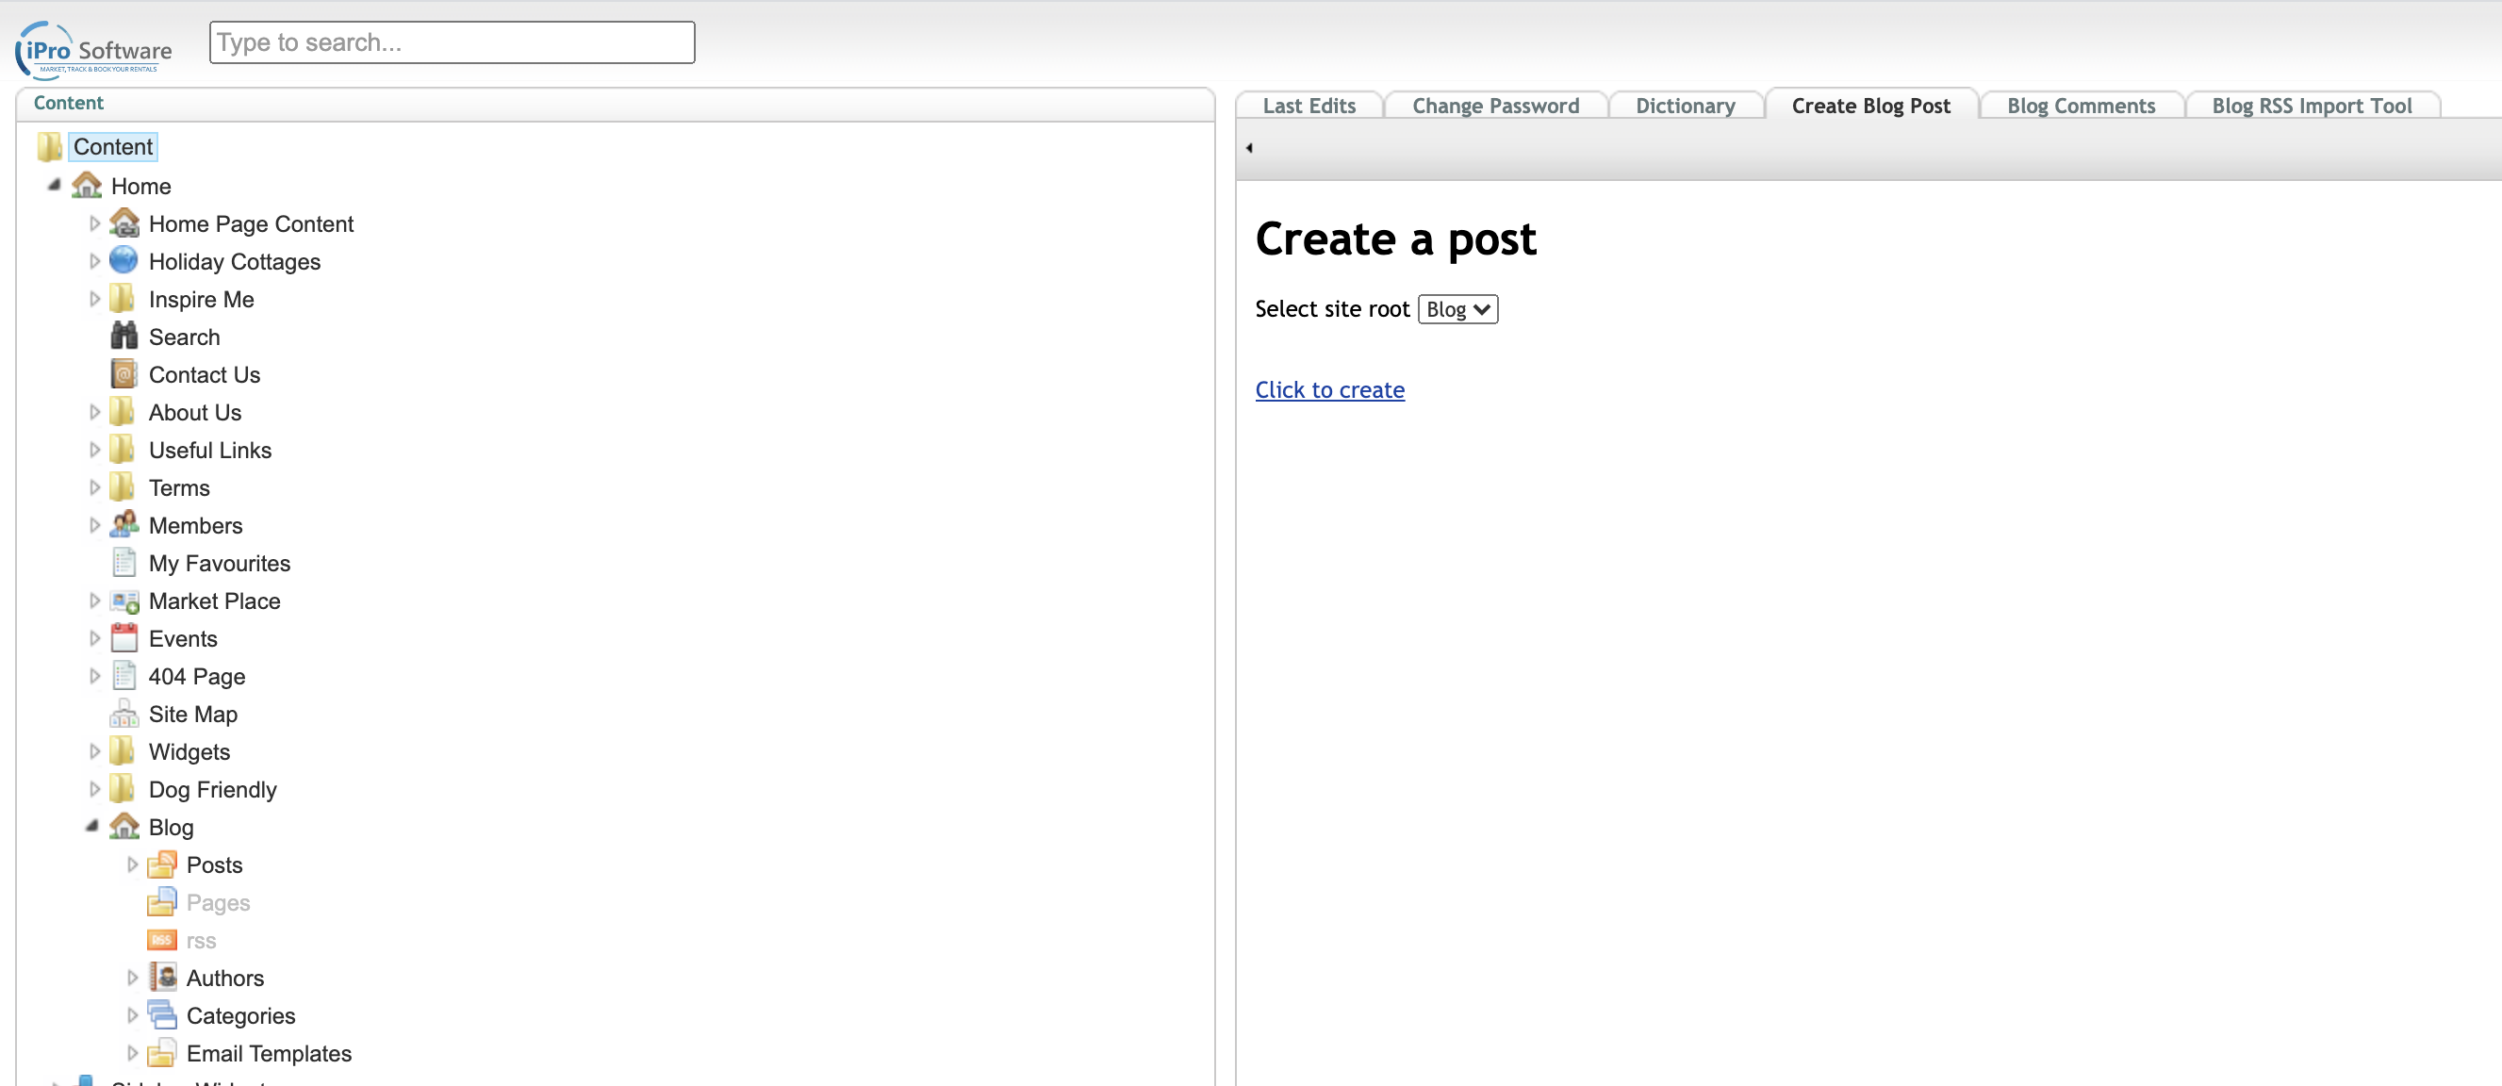This screenshot has height=1086, width=2502.
Task: Click the Site Map sitemap icon
Action: (x=123, y=714)
